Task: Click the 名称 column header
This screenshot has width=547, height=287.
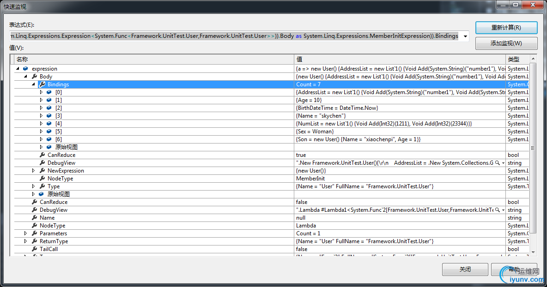Action: click(155, 59)
